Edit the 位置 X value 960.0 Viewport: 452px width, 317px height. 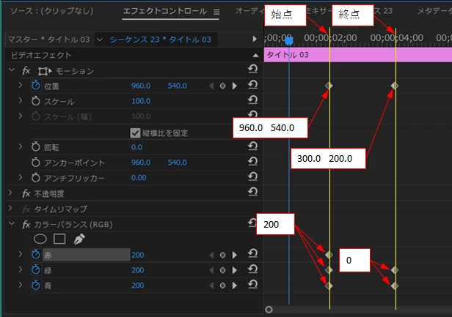(x=141, y=86)
